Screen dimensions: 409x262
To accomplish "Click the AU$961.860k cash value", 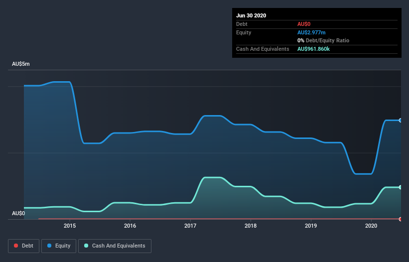I will click(313, 49).
